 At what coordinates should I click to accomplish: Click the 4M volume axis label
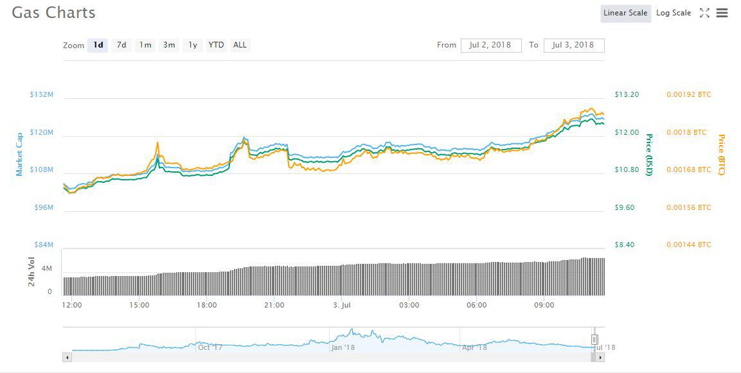click(x=47, y=268)
